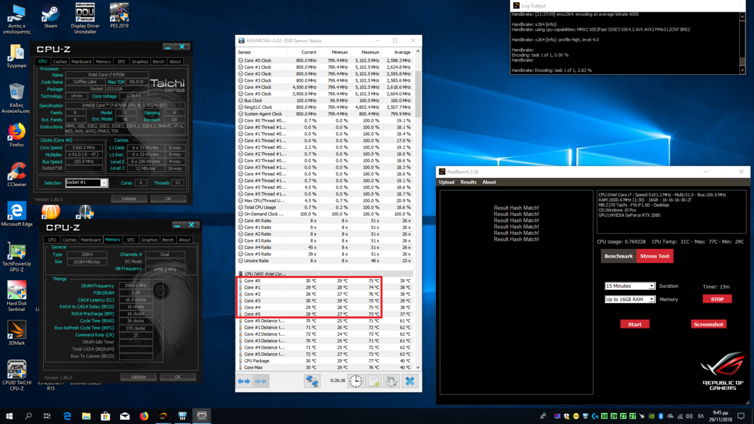754x424 pixels.
Task: Open Graphics tab in lower CPU-Z window
Action: [150, 240]
